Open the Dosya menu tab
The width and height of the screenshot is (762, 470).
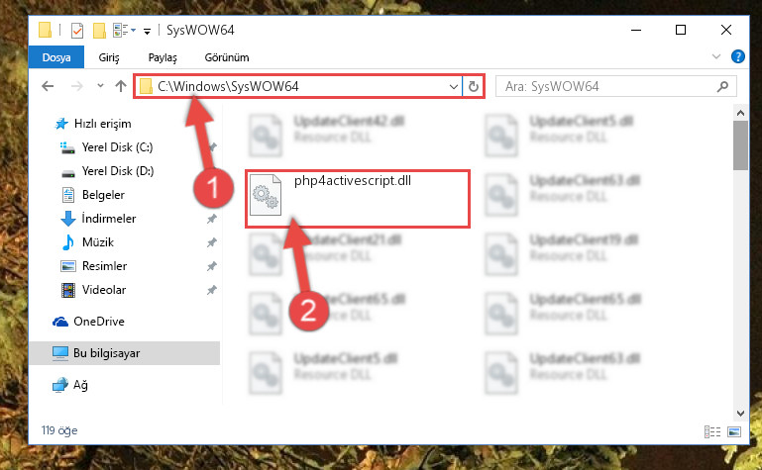56,57
